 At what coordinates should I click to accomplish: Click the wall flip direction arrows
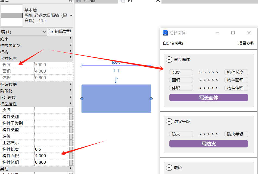coord(116,80)
